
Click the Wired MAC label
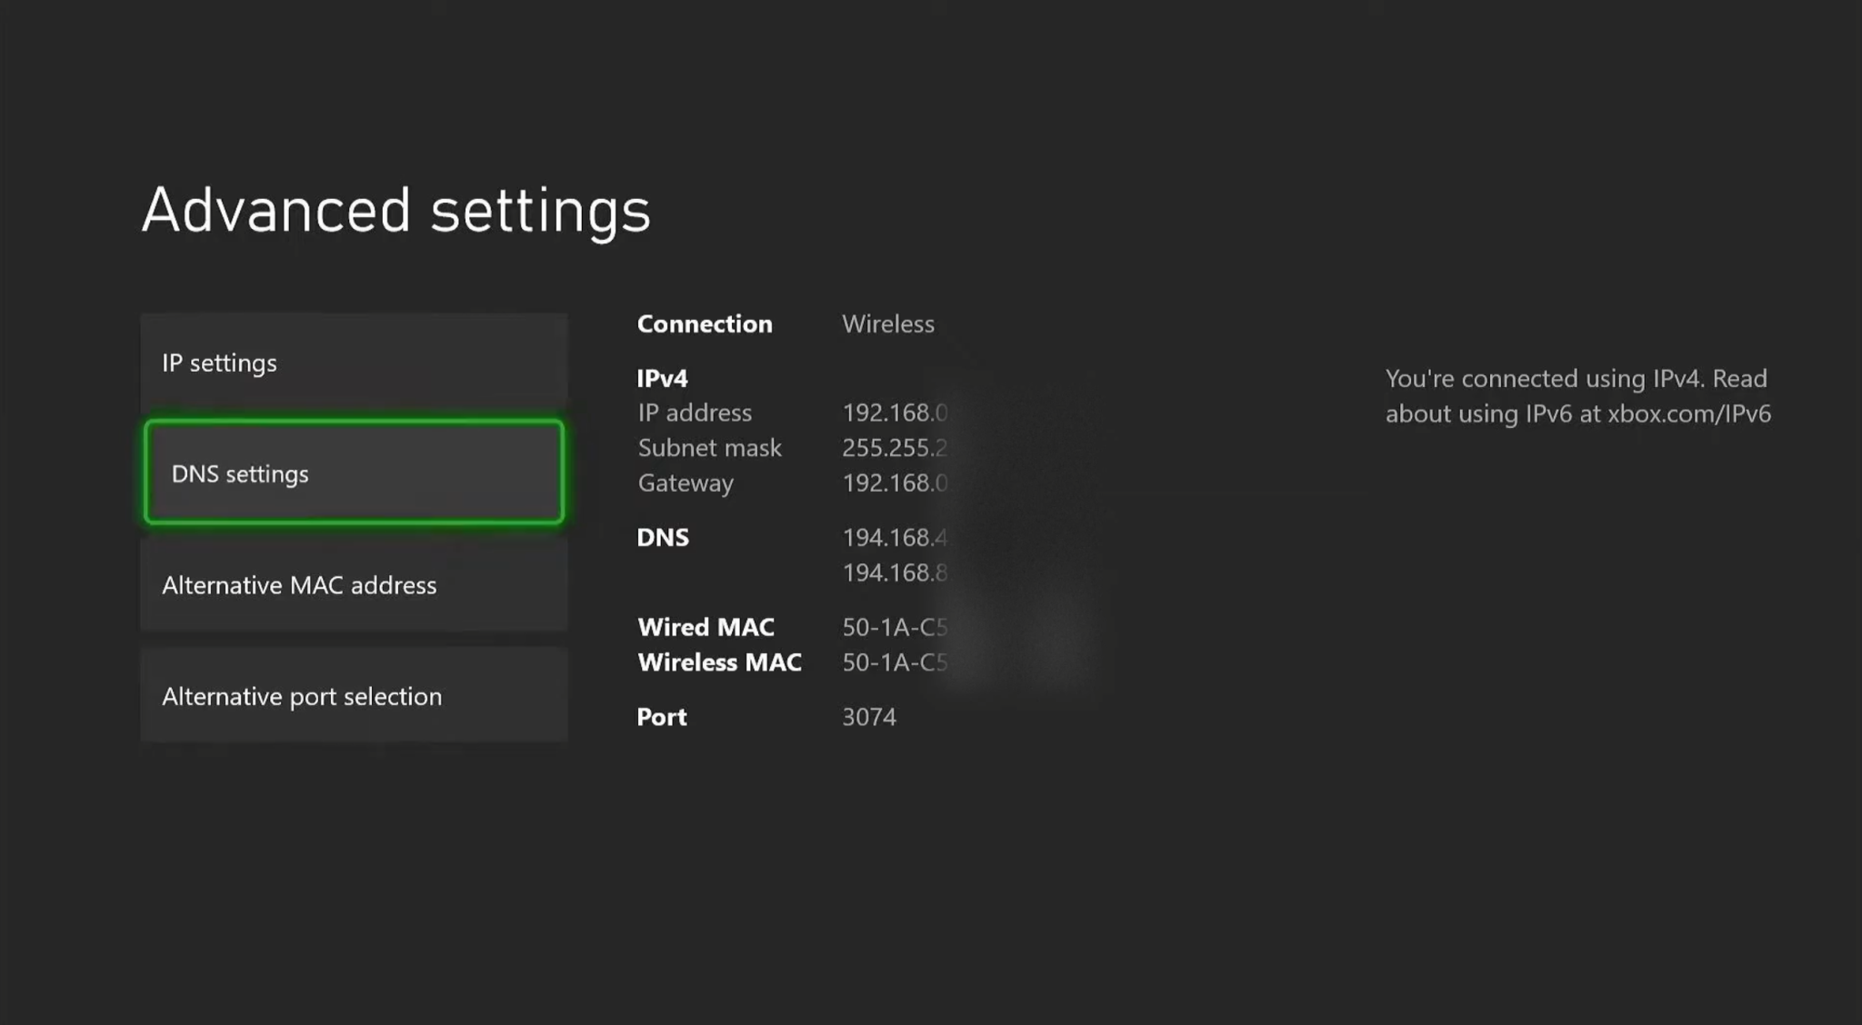tap(706, 627)
